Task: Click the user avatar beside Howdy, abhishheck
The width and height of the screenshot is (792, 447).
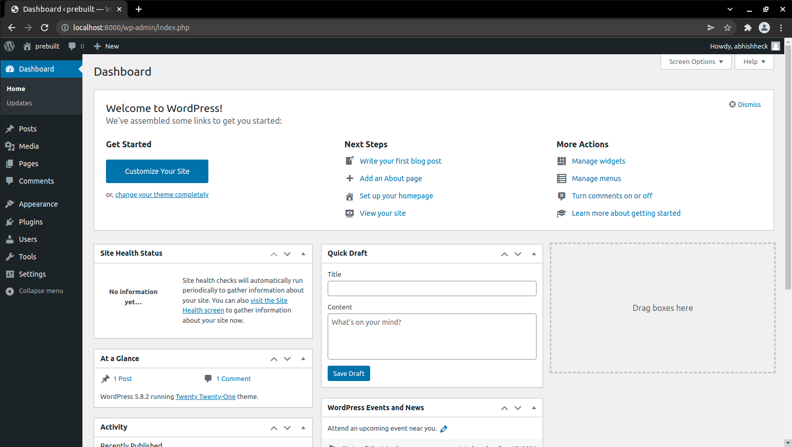Action: pyautogui.click(x=776, y=46)
